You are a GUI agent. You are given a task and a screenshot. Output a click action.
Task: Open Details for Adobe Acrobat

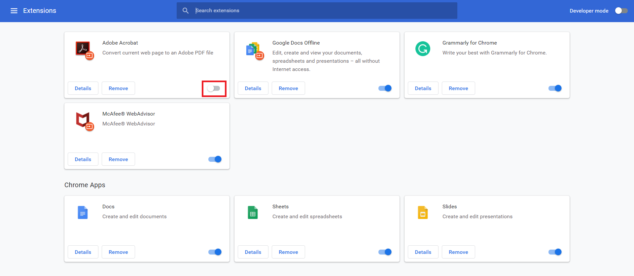coord(83,88)
